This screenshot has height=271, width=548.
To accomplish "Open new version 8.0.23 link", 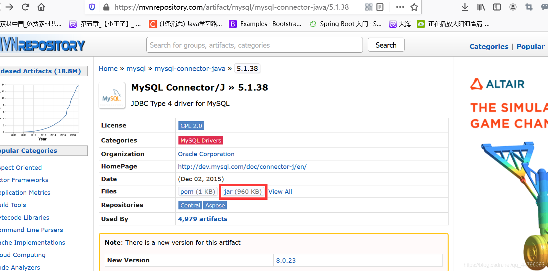I will click(x=286, y=260).
